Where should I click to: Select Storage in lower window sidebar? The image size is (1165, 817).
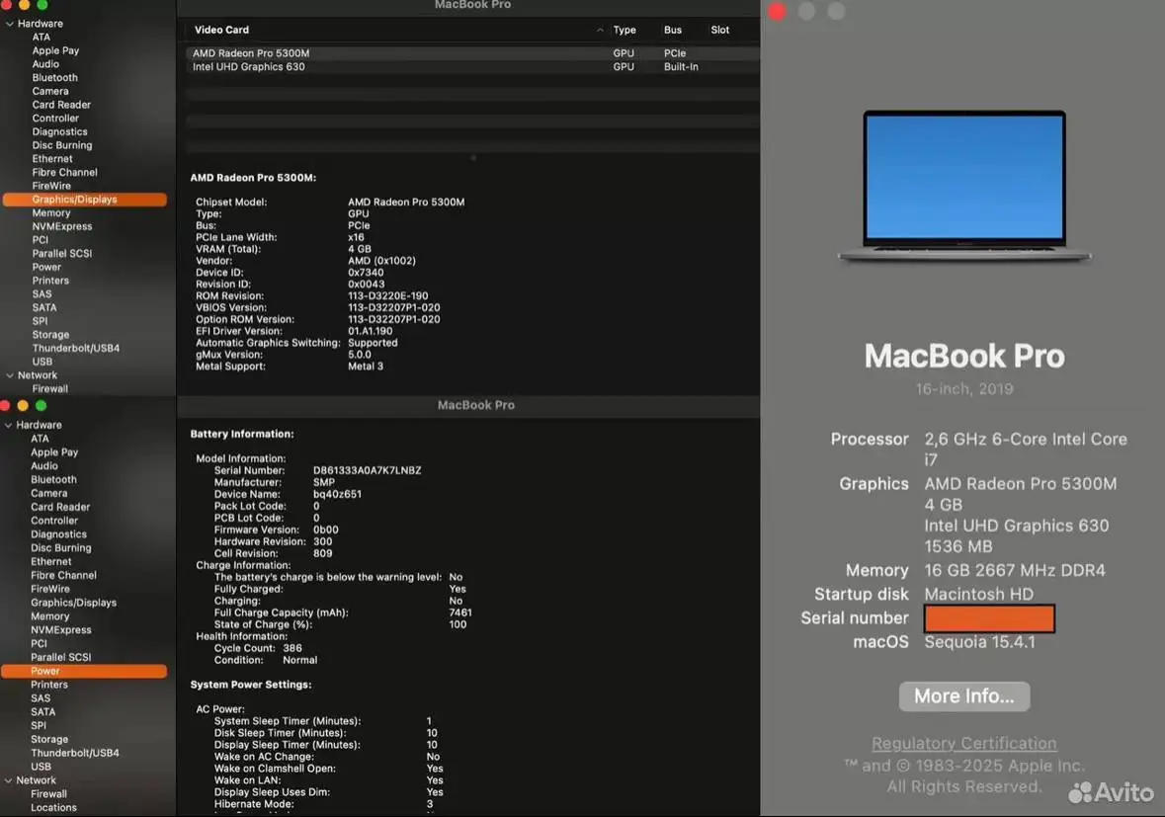pyautogui.click(x=49, y=740)
